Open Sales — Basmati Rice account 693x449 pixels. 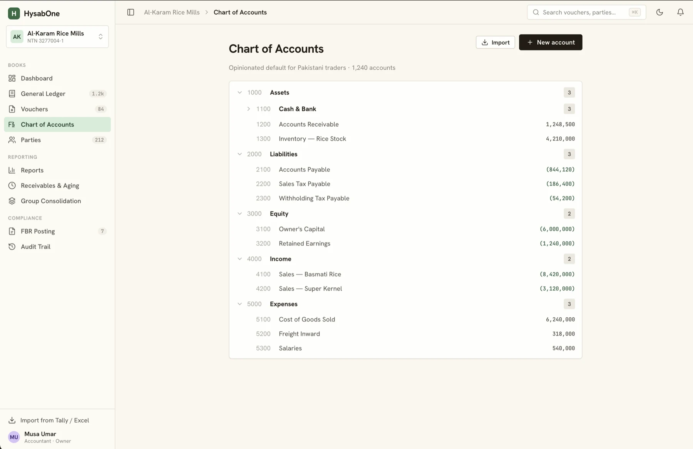coord(405,274)
